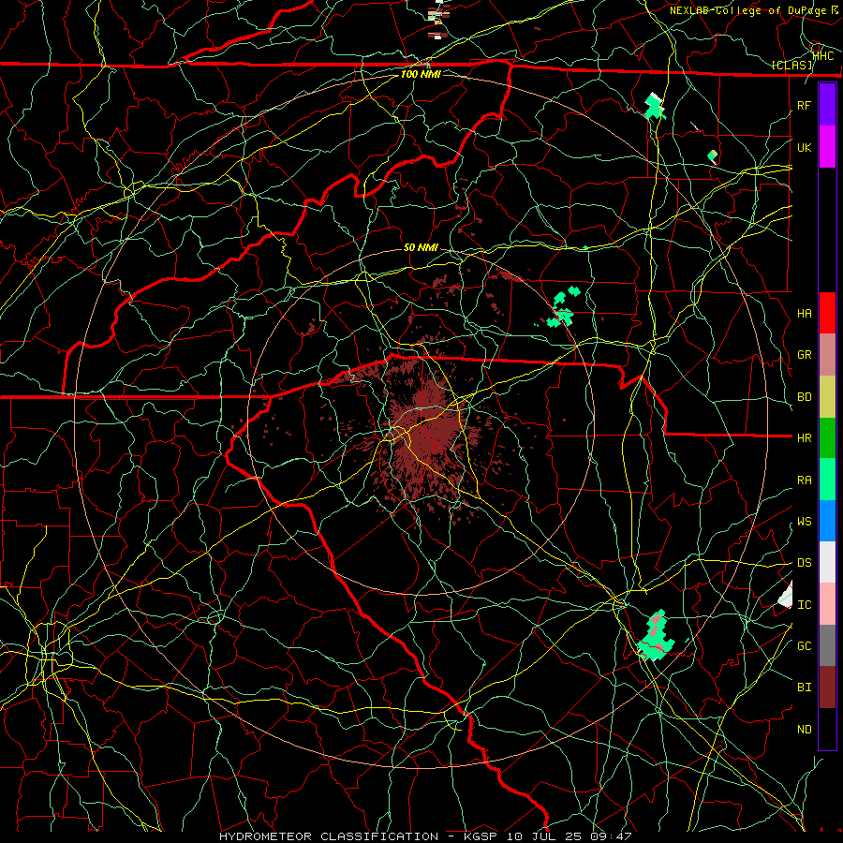The height and width of the screenshot is (843, 843).
Task: Click the 09:47 timestamp in footer
Action: point(614,836)
